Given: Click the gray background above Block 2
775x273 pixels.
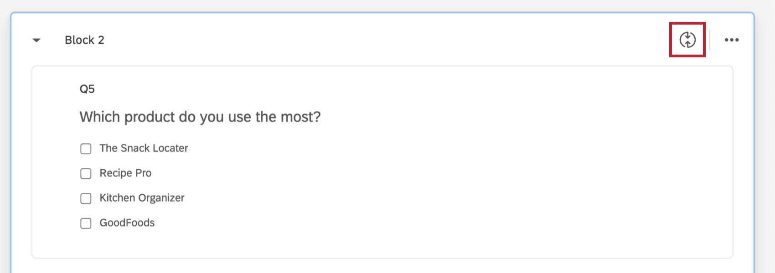Looking at the screenshot, I should (x=365, y=5).
